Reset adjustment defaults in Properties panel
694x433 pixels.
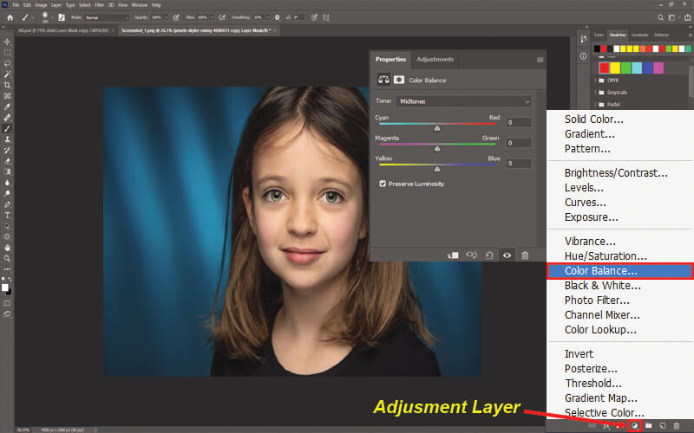point(489,255)
